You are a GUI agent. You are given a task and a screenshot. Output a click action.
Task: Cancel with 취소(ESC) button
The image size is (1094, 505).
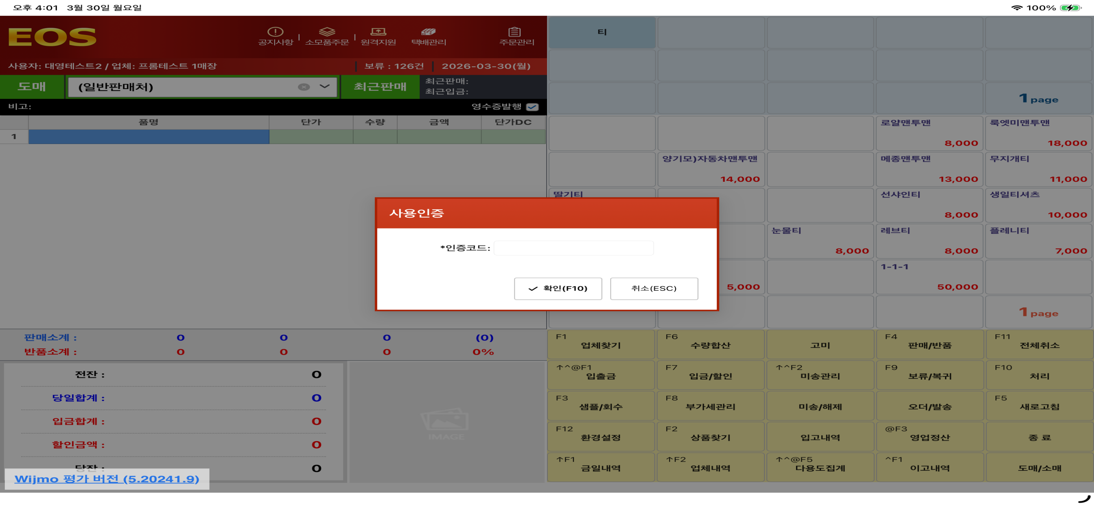click(x=654, y=289)
